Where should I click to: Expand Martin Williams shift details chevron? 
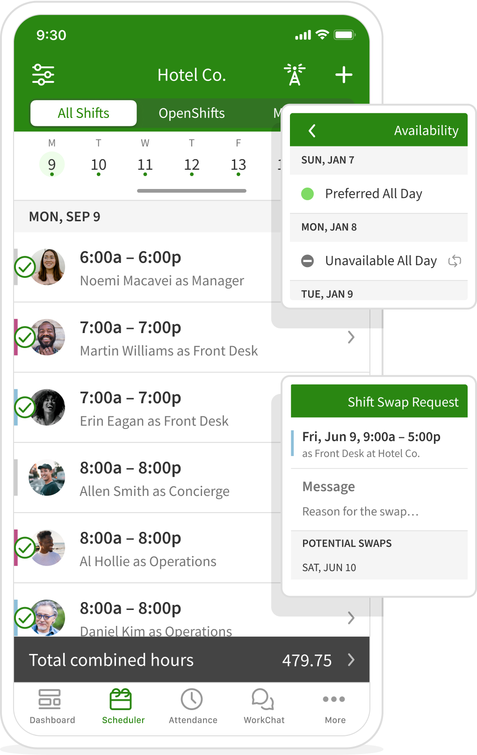coord(351,337)
